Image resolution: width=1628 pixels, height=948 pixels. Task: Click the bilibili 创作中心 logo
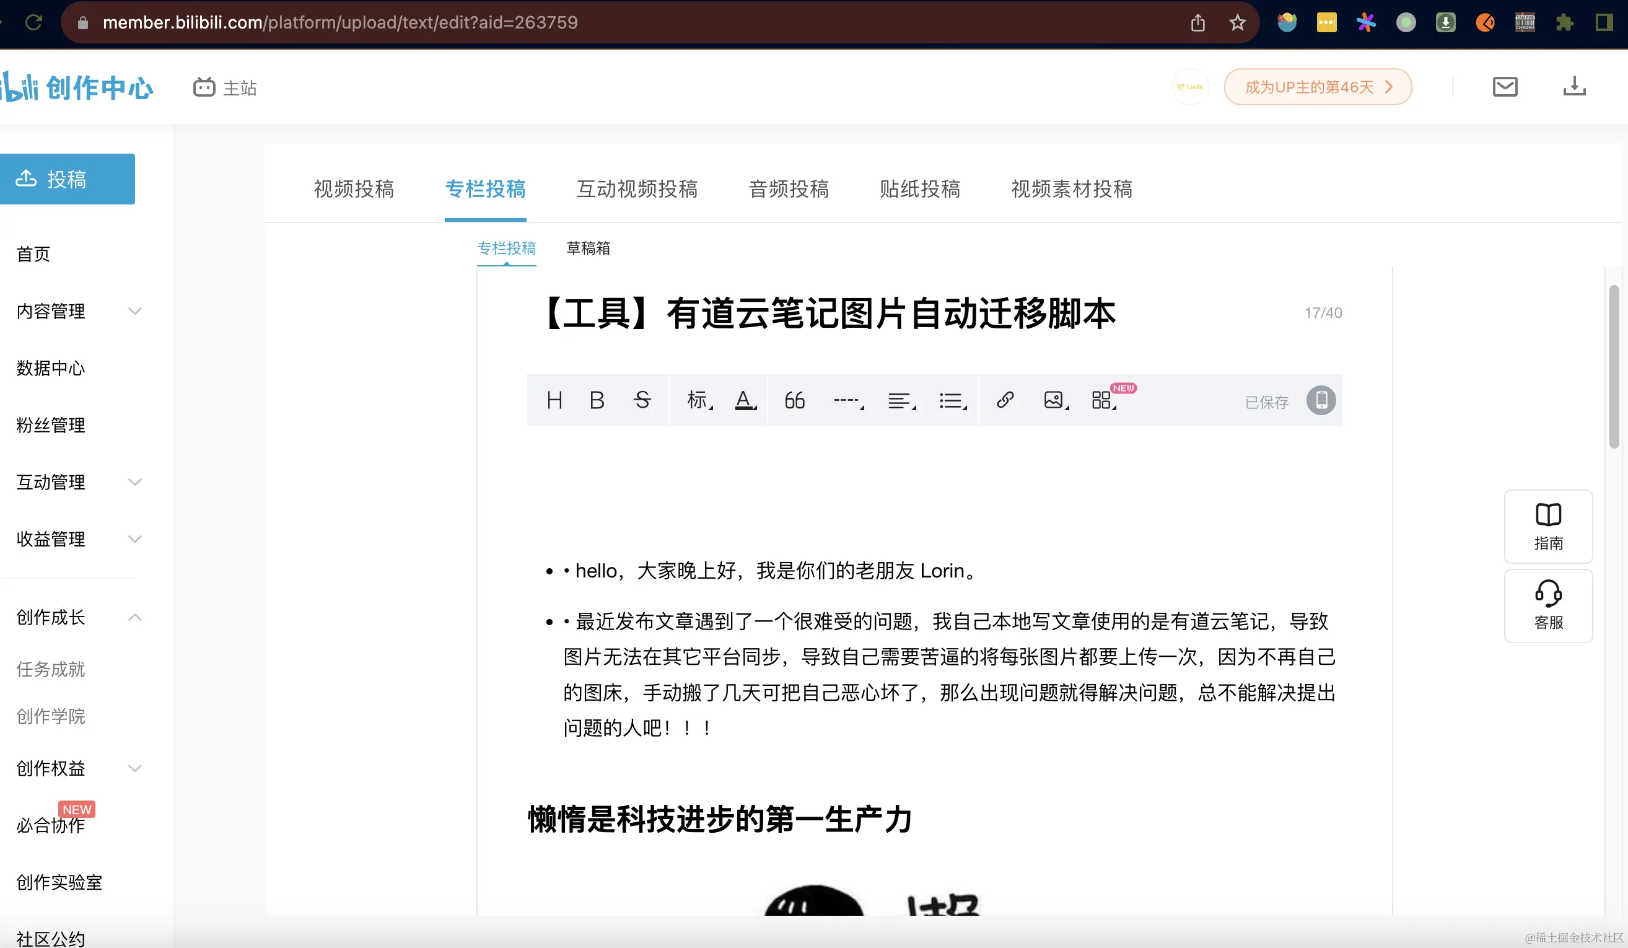[77, 87]
